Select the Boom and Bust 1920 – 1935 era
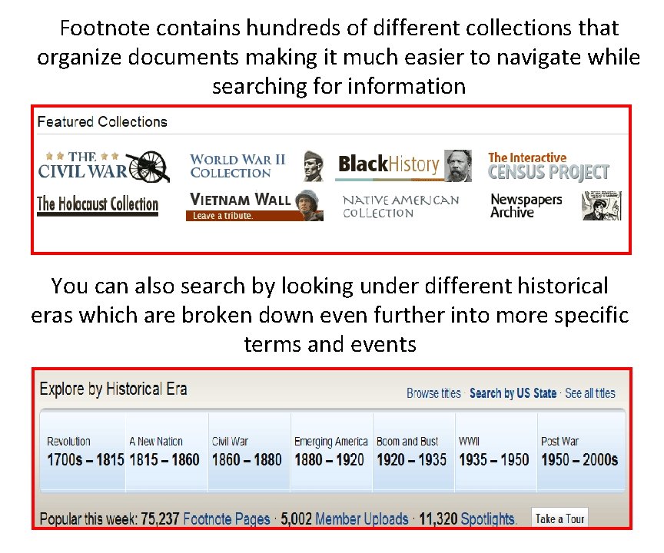 pyautogui.click(x=413, y=451)
